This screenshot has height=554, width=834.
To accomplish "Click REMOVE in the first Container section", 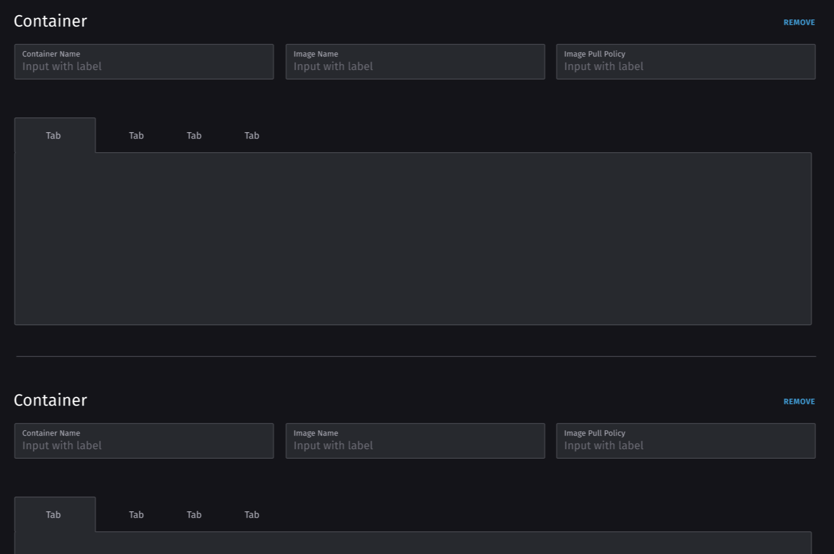I will pyautogui.click(x=799, y=22).
